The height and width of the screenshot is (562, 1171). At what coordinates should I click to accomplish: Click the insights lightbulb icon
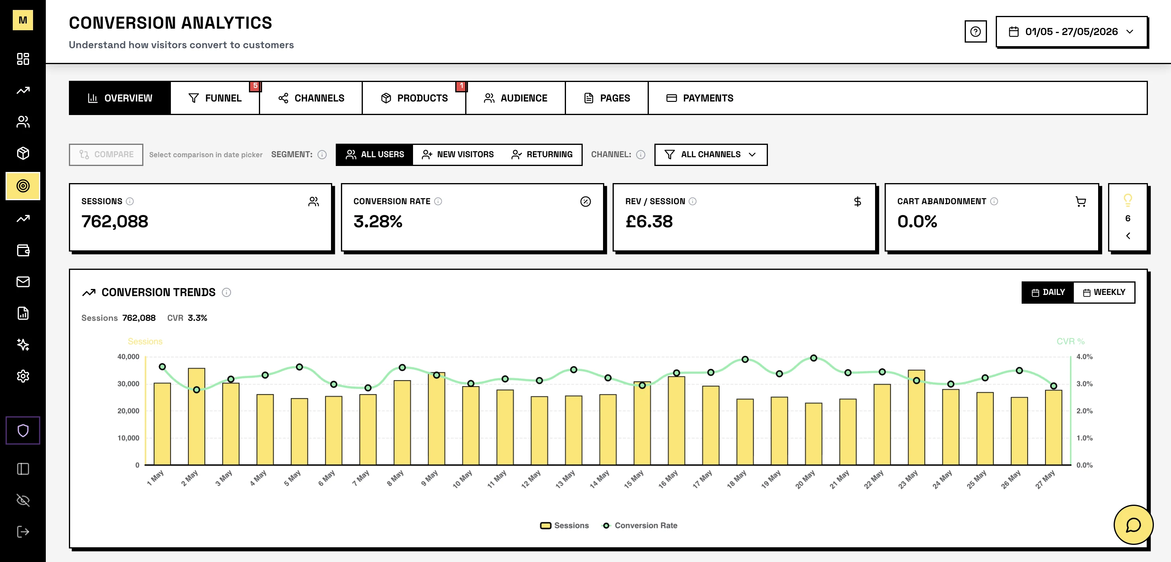coord(1128,200)
